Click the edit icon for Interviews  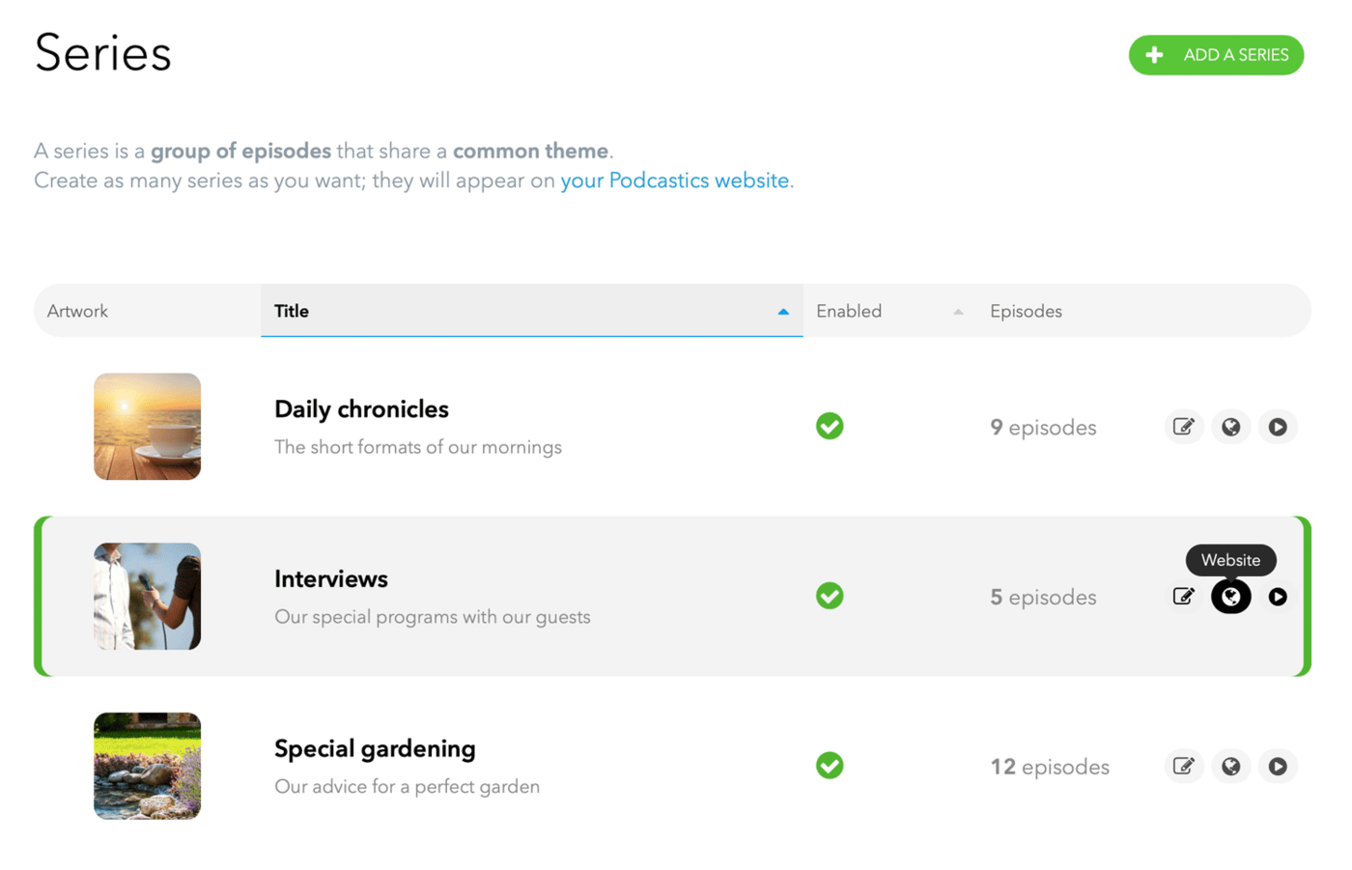pyautogui.click(x=1183, y=597)
